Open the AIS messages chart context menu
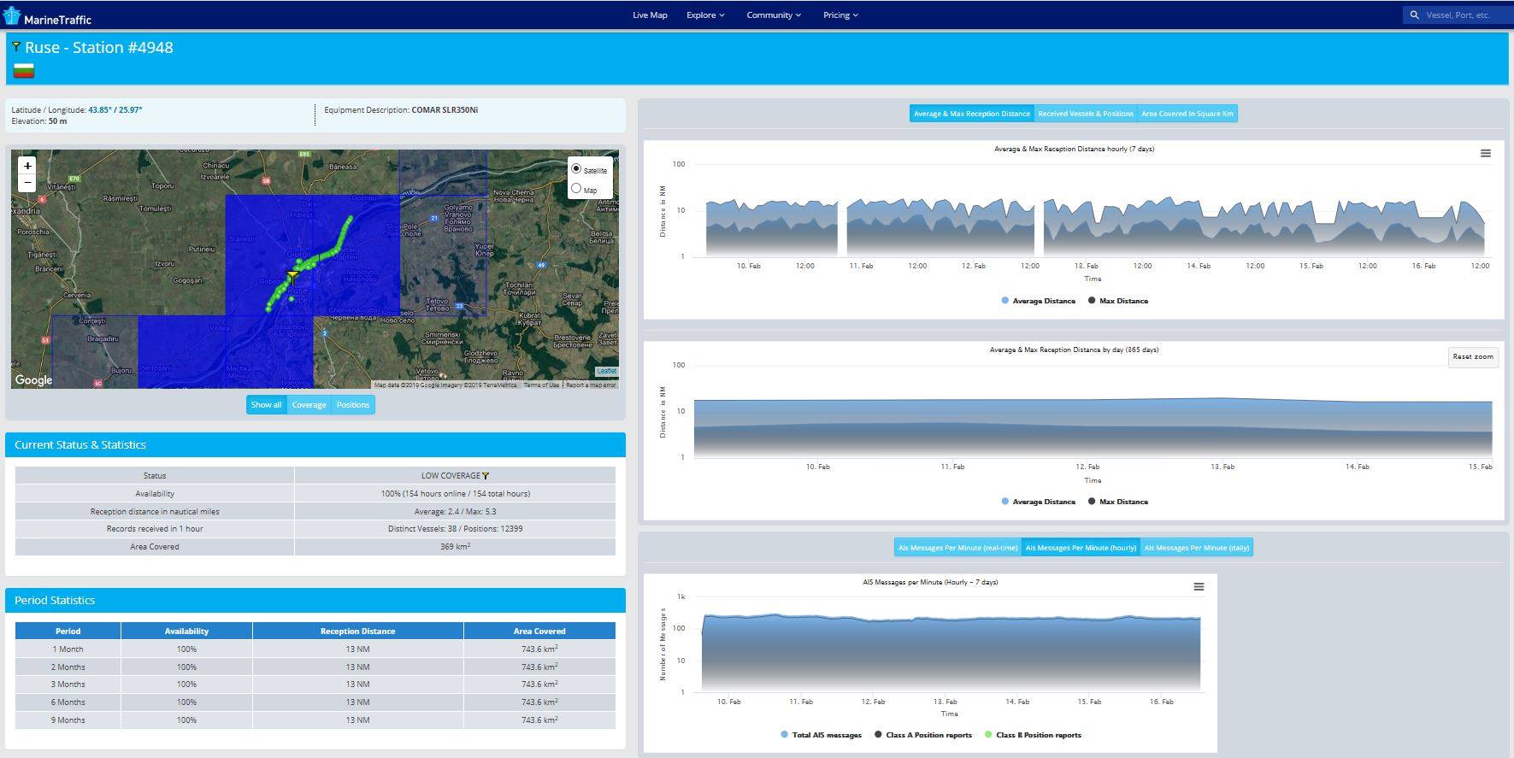Screen dimensions: 1514x758 (1199, 587)
